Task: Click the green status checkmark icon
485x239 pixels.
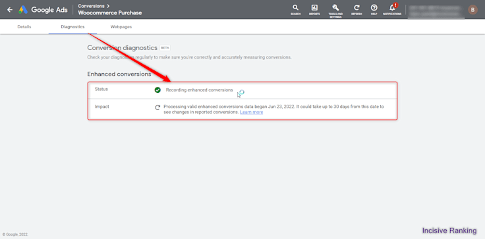Action: [x=157, y=90]
